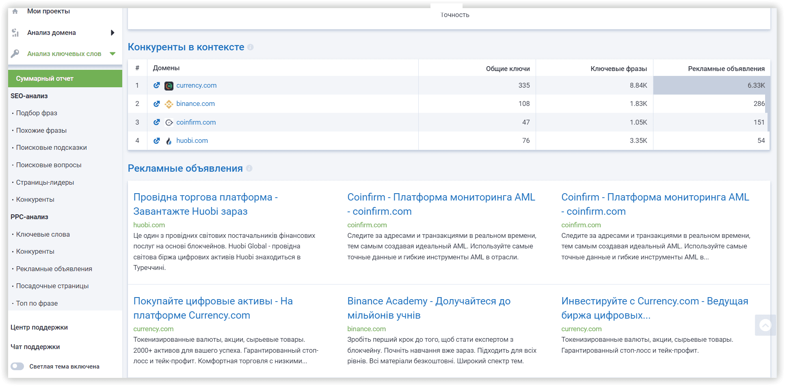This screenshot has width=785, height=386.
Task: Open ad titled Провідна торгова платформа Huobi
Action: point(205,204)
